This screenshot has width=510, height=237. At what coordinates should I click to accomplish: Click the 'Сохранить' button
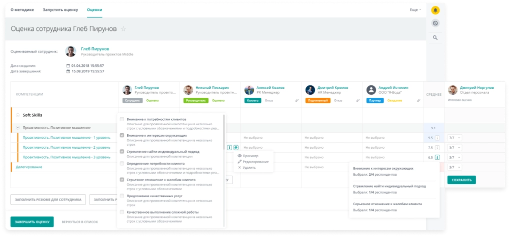pyautogui.click(x=461, y=180)
